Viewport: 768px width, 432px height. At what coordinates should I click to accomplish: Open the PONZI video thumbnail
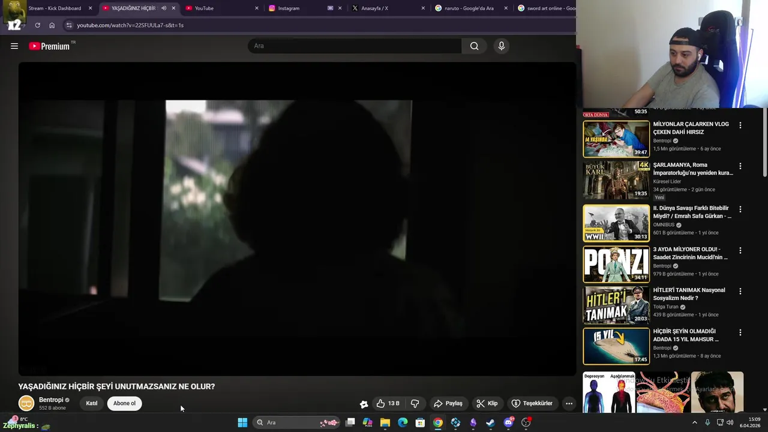(616, 264)
